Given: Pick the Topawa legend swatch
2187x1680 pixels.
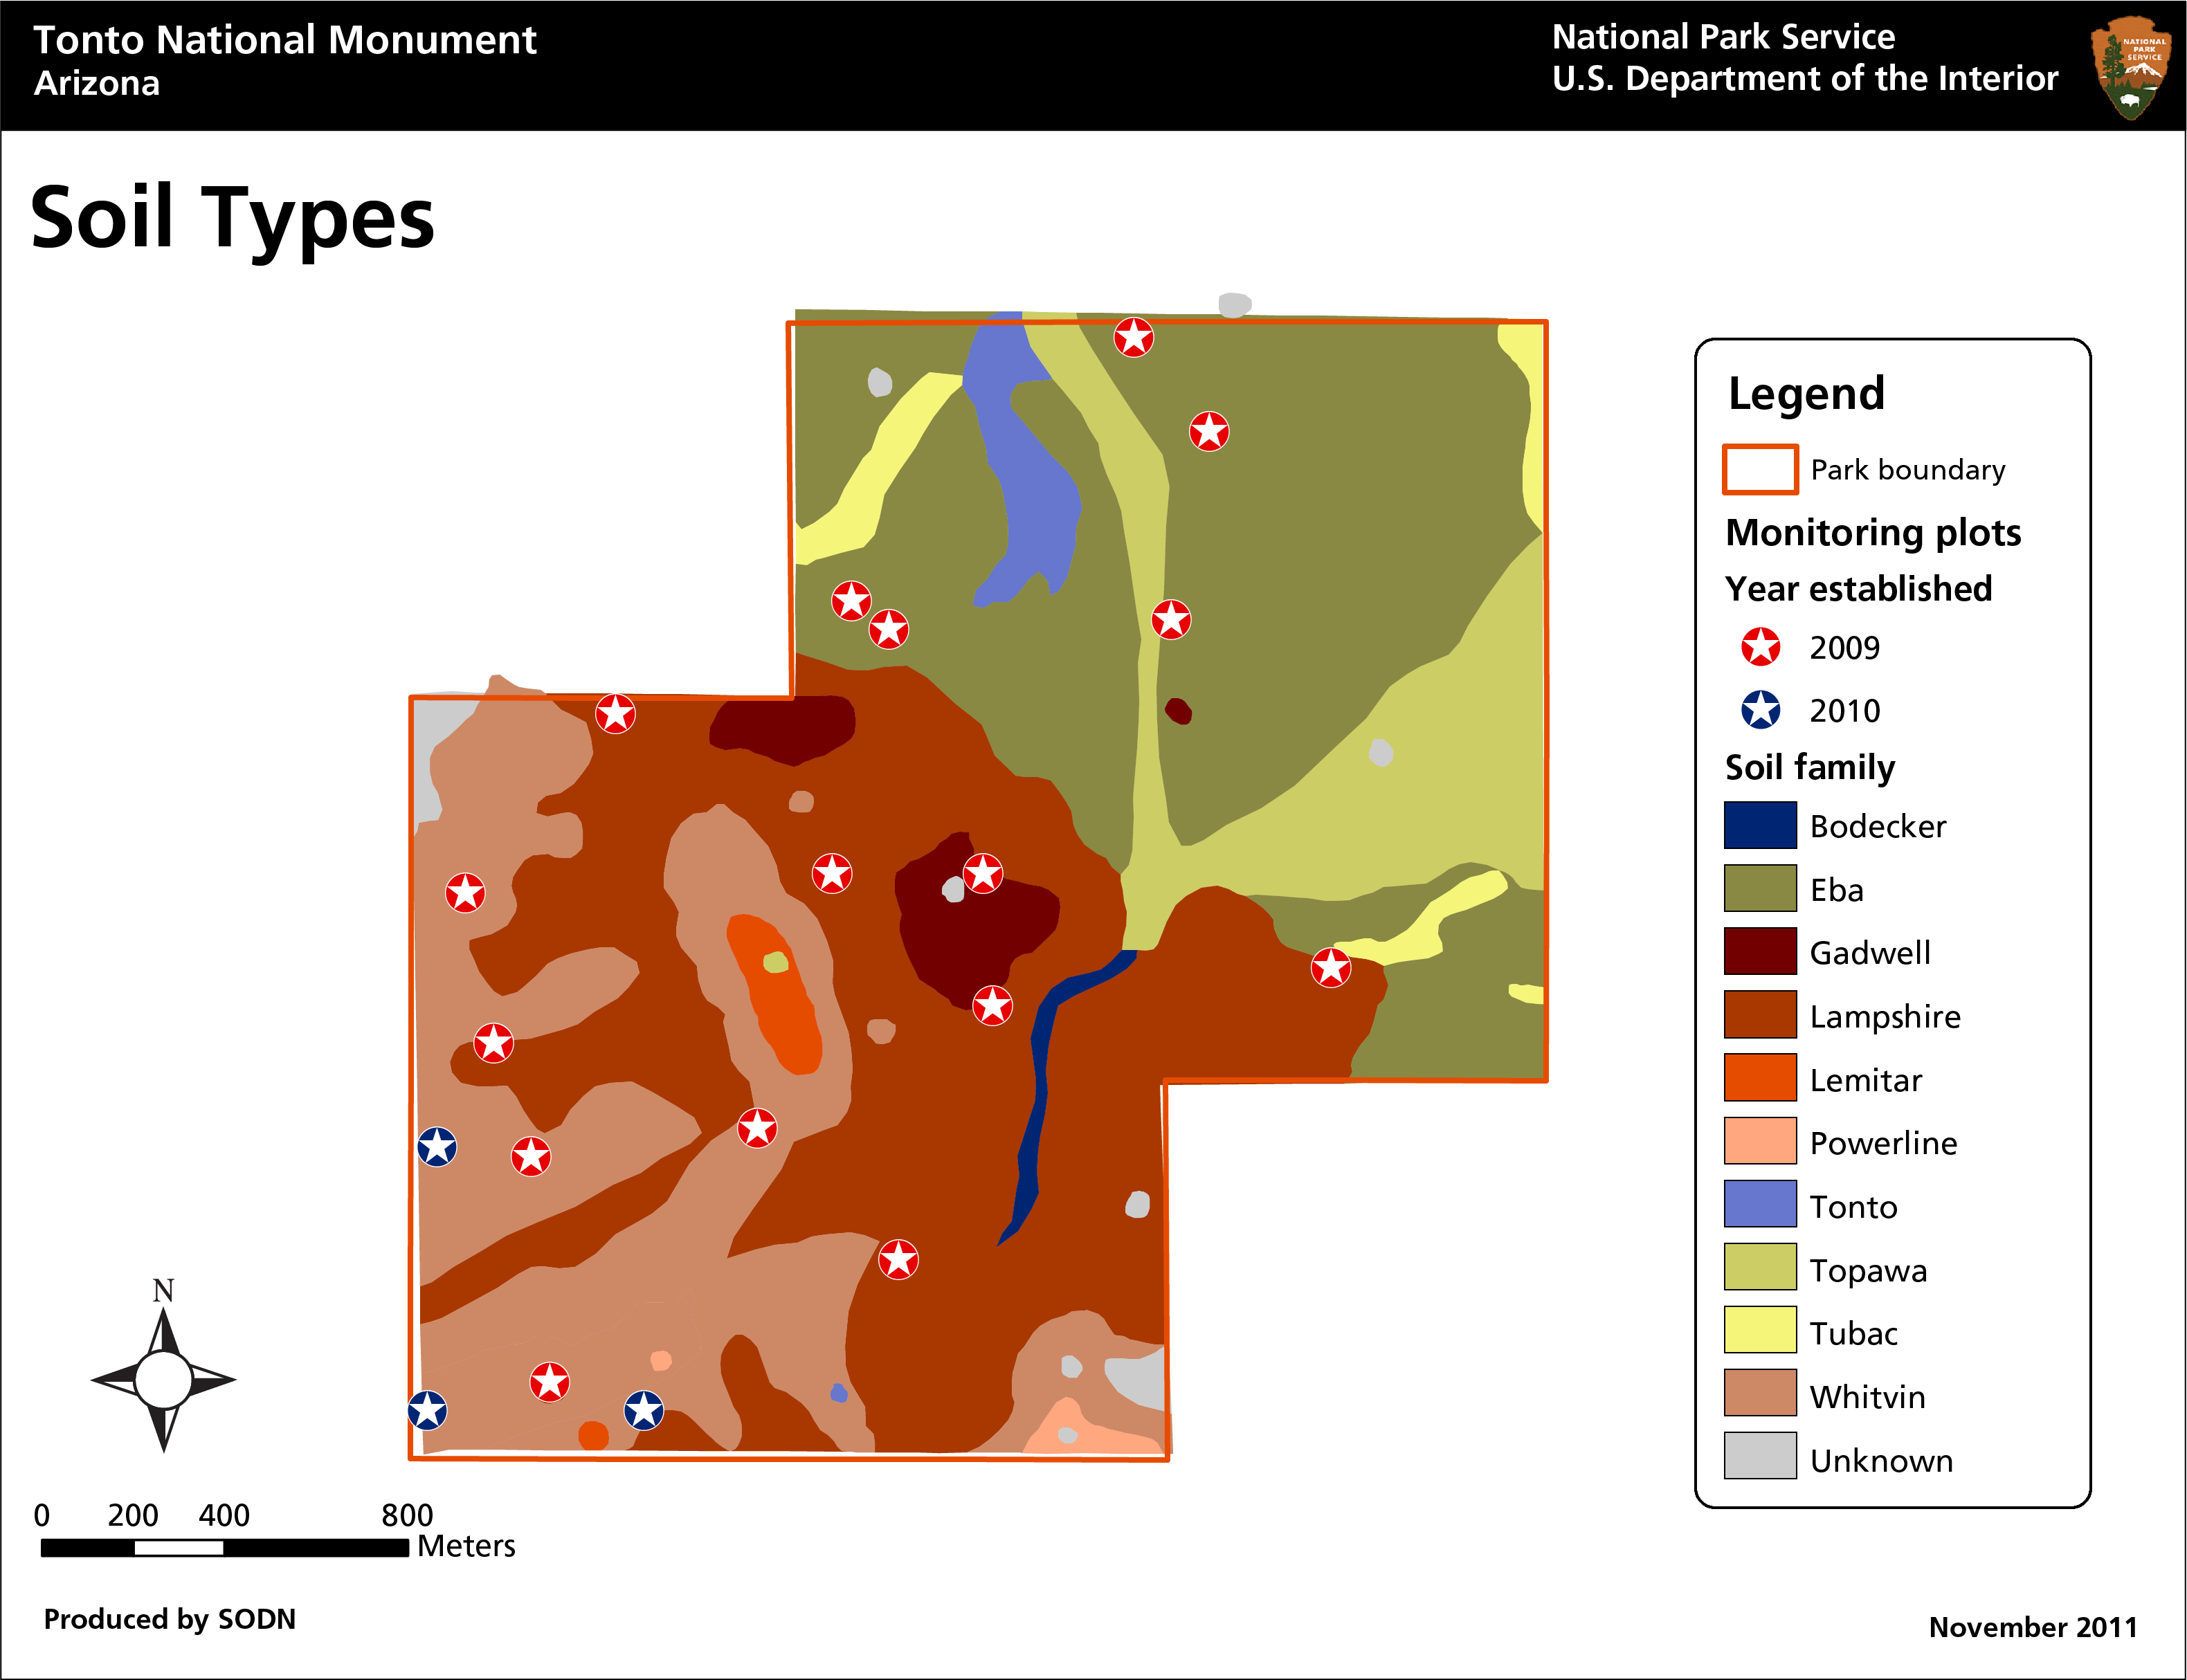Looking at the screenshot, I should point(1760,1268).
